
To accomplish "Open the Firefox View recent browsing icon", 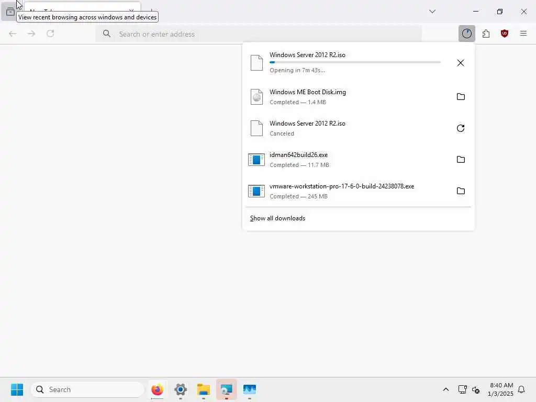I will [10, 12].
